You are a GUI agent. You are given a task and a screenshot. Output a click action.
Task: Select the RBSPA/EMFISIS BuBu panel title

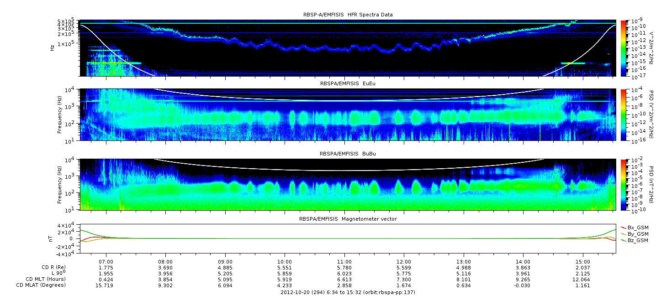pyautogui.click(x=348, y=154)
